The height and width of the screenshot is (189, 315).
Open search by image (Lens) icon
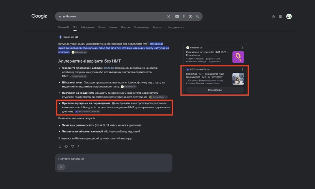pyautogui.click(x=191, y=17)
